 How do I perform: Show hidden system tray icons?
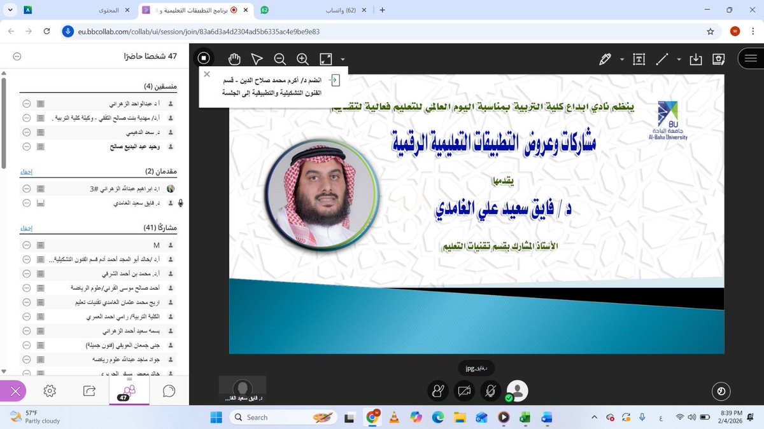(x=595, y=417)
